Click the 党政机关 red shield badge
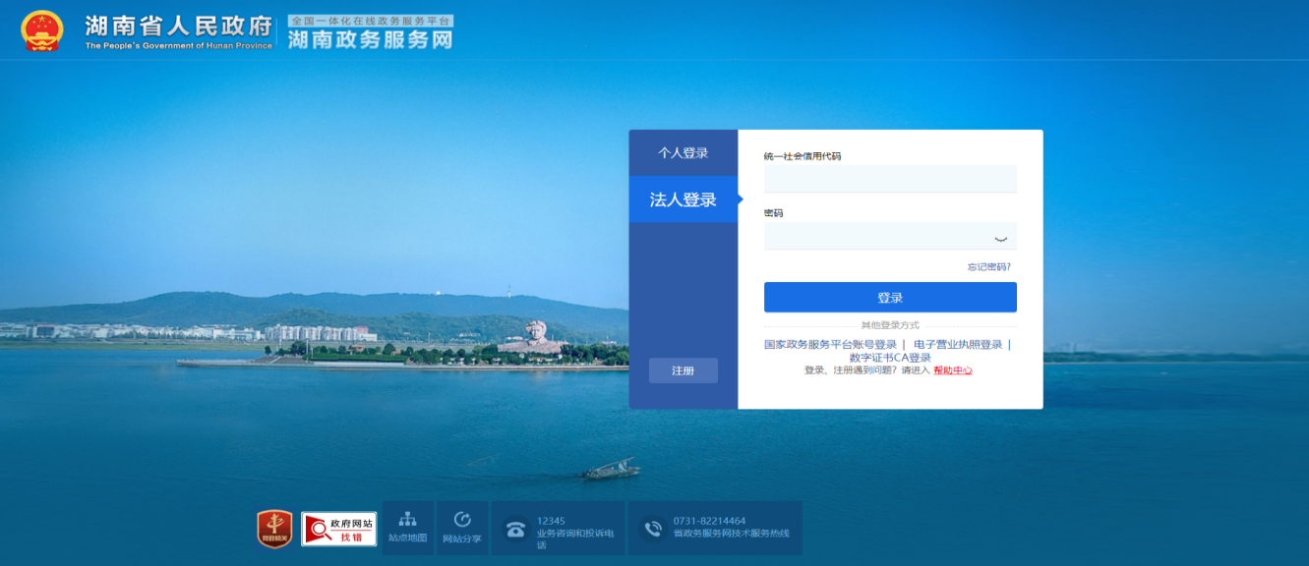Viewport: 1309px width, 566px height. pyautogui.click(x=274, y=529)
